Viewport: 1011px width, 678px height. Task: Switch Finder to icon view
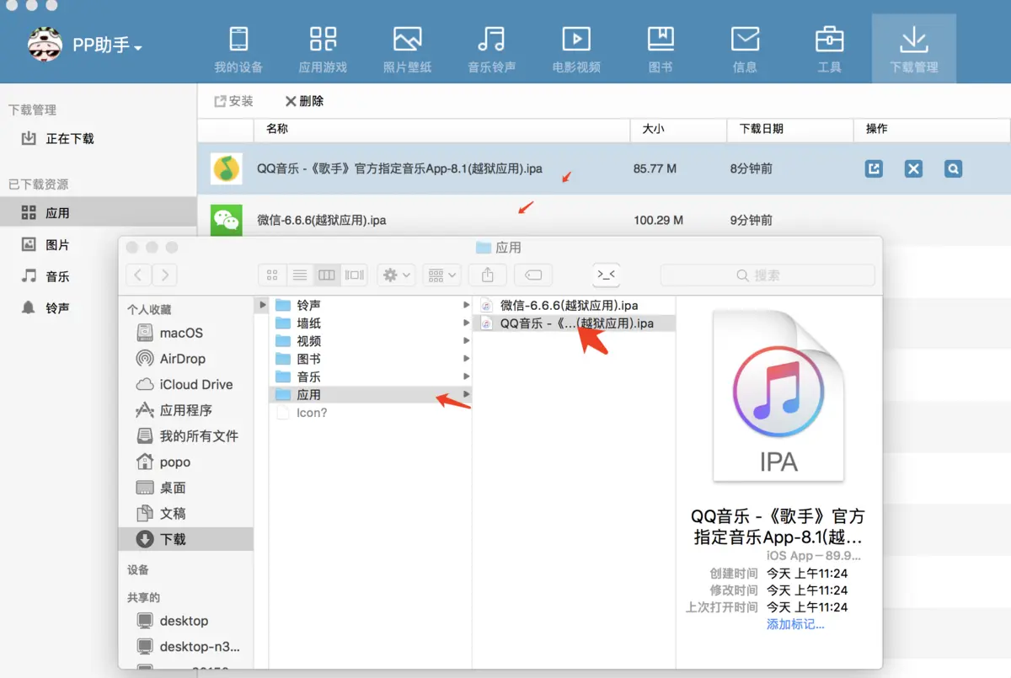pyautogui.click(x=271, y=275)
